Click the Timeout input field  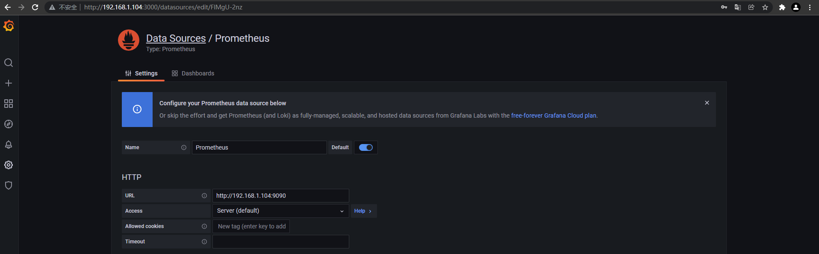pyautogui.click(x=281, y=242)
